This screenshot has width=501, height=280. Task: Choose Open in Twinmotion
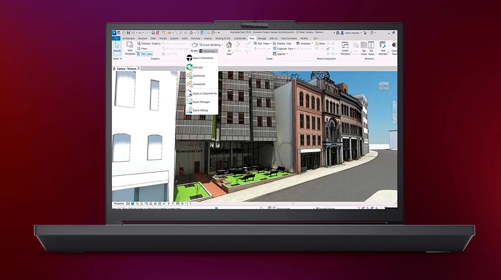[202, 58]
